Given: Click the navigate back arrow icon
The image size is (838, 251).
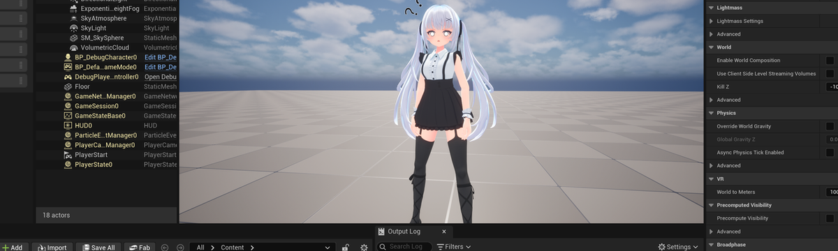Looking at the screenshot, I should click(x=165, y=247).
